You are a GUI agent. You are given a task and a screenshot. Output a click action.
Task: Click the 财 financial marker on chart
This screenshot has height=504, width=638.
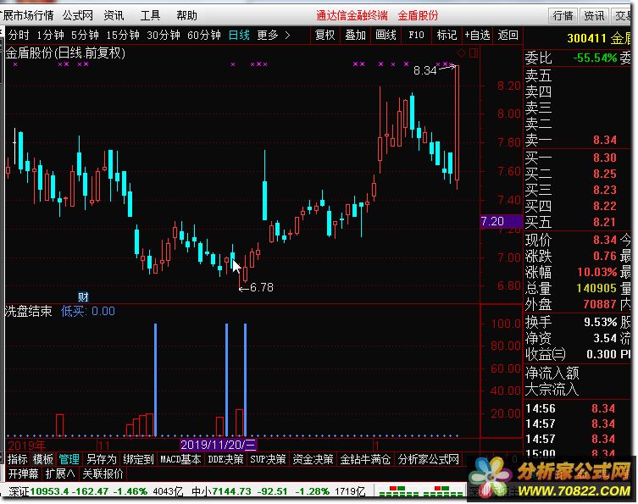[83, 297]
